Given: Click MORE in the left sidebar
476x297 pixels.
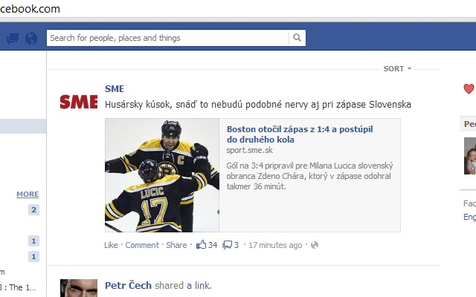Looking at the screenshot, I should pos(28,195).
